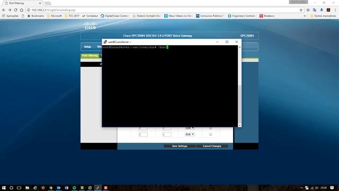Open Internet Explorer from the taskbar
Screen dimensions: 339x191
click(35, 188)
